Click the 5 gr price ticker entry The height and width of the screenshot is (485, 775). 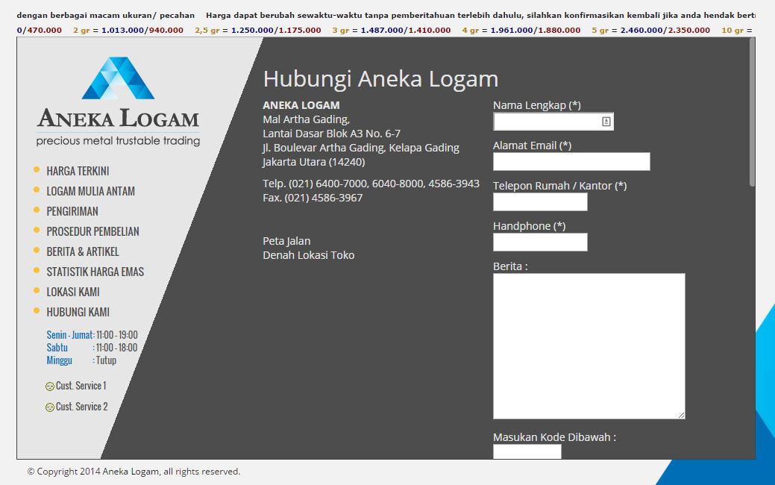651,30
